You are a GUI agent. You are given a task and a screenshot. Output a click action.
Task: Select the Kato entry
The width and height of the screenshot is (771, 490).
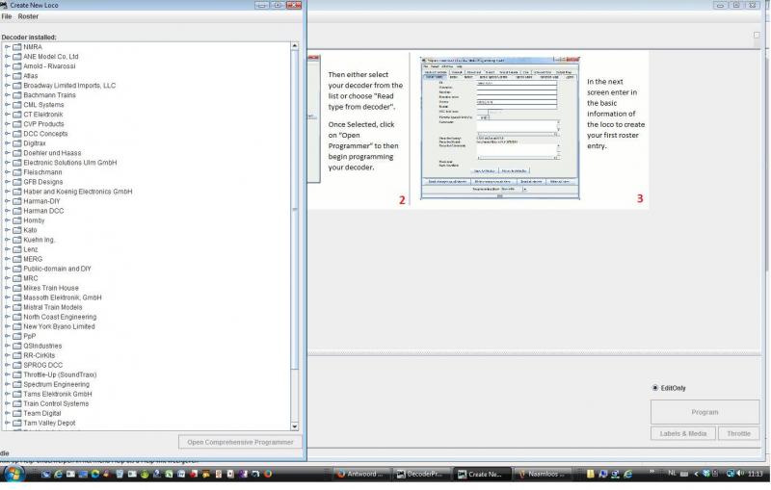point(30,230)
